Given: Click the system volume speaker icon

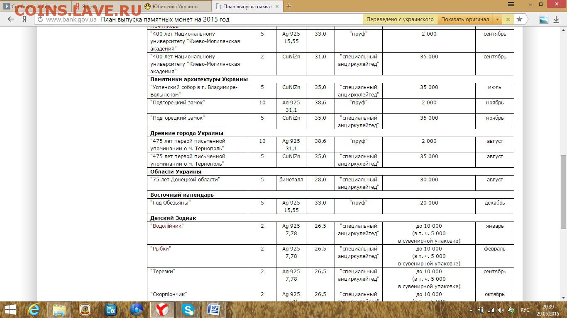Looking at the screenshot, I should (501, 310).
